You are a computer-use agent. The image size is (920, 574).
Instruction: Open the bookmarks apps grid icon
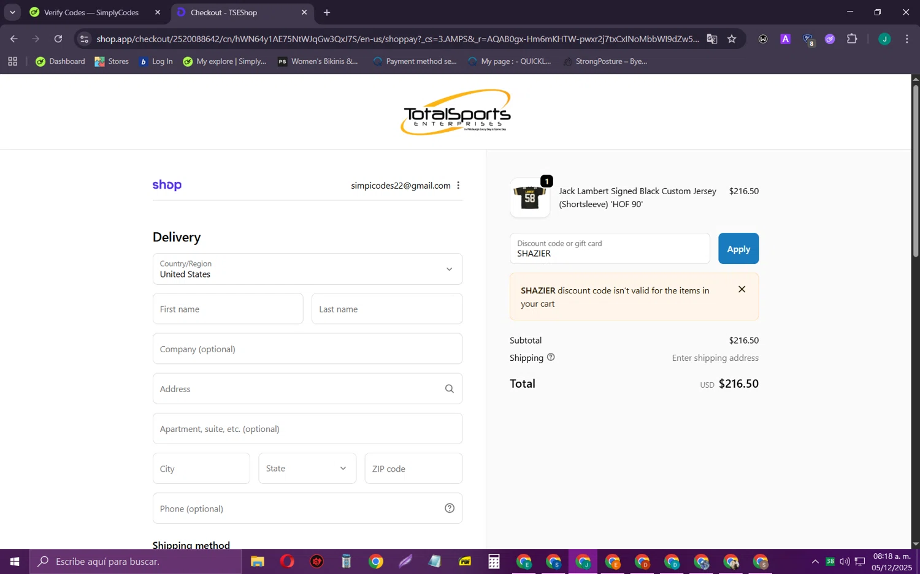point(12,61)
